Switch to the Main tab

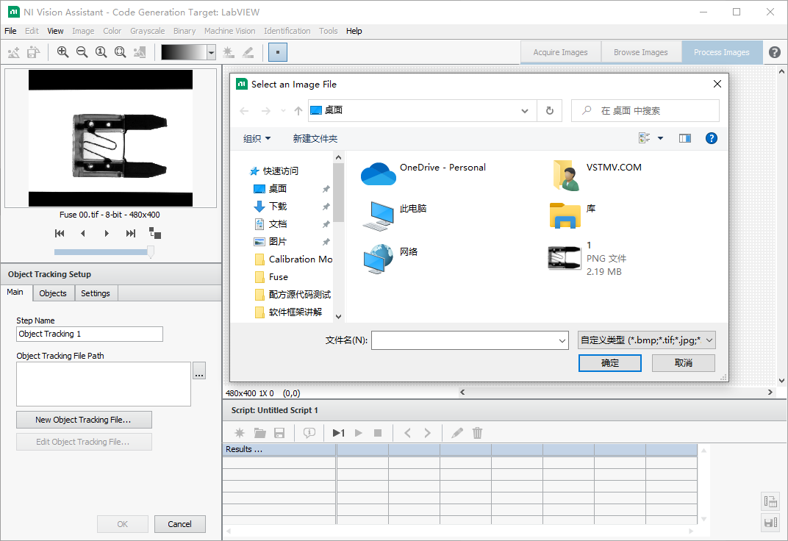[15, 293]
